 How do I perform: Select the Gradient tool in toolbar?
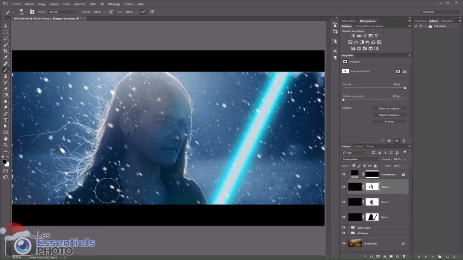5,95
